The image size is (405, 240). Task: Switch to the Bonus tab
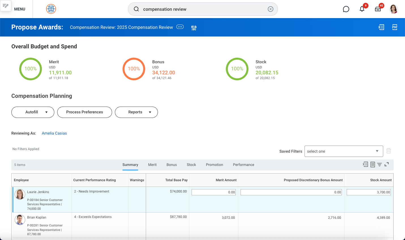pos(172,165)
